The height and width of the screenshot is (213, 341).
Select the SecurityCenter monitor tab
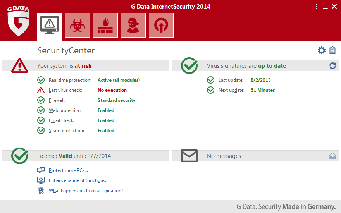click(x=50, y=25)
